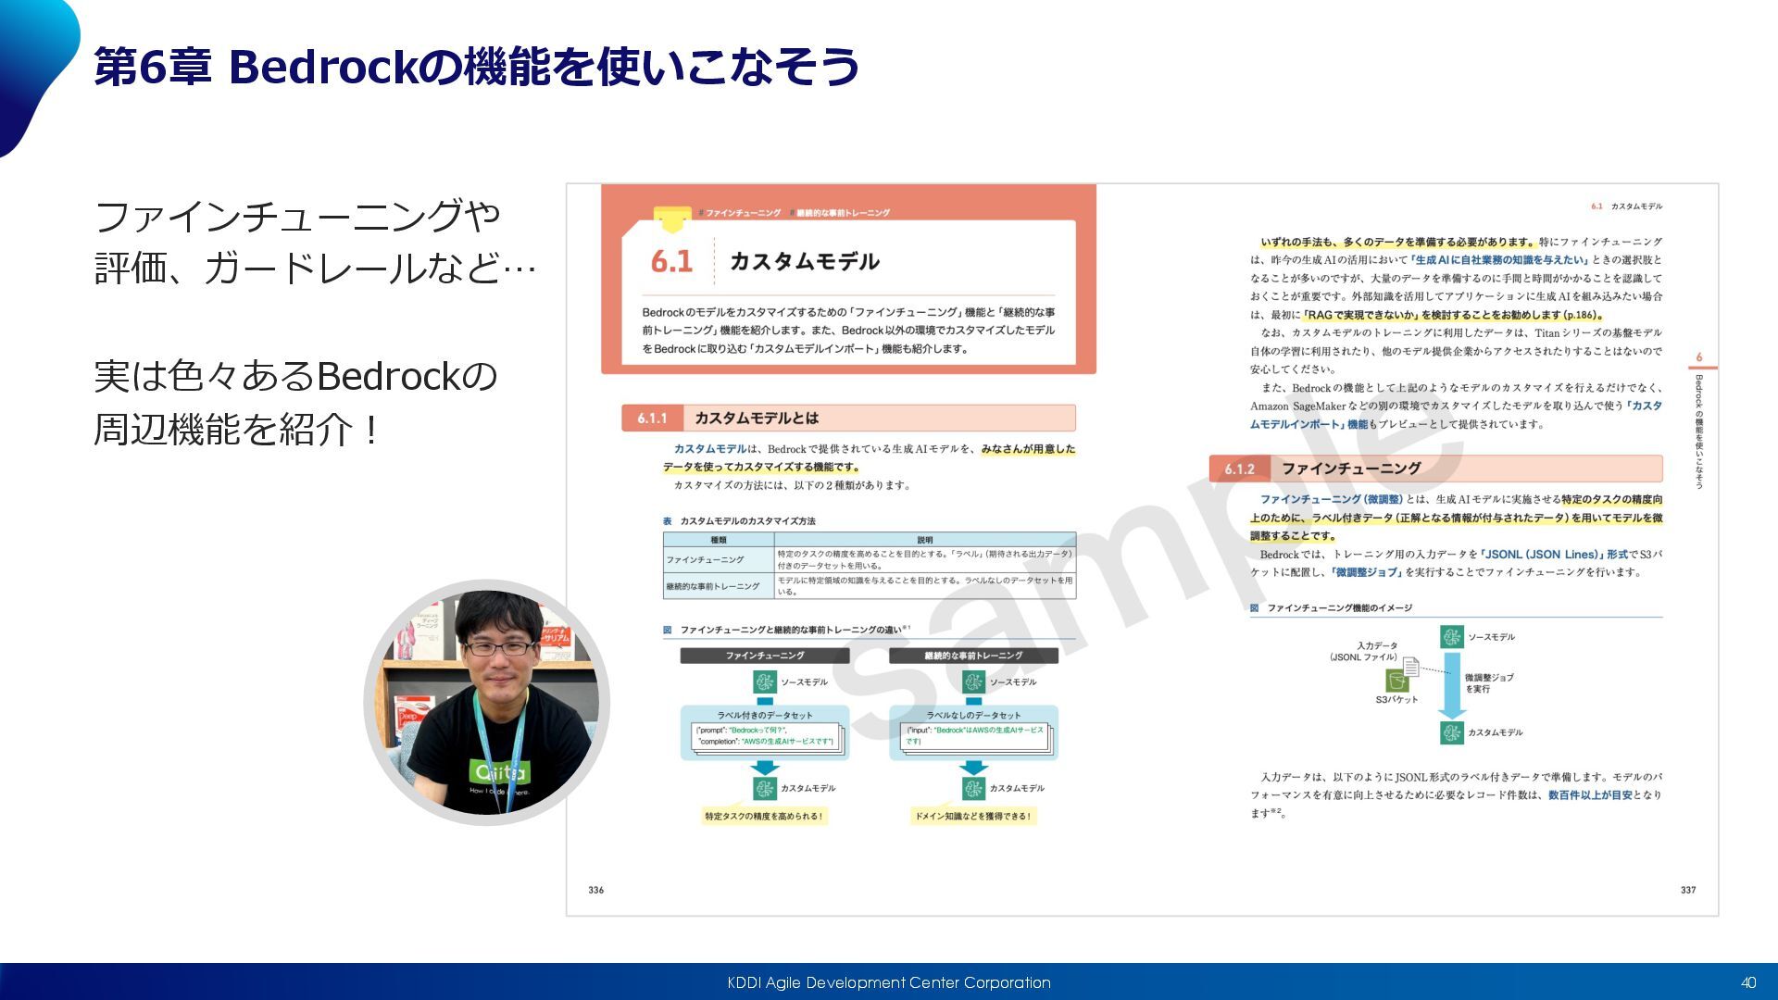The image size is (1778, 1000).
Task: Click the KDDI Agile Development Center Corporation footer text
Action: point(888,982)
